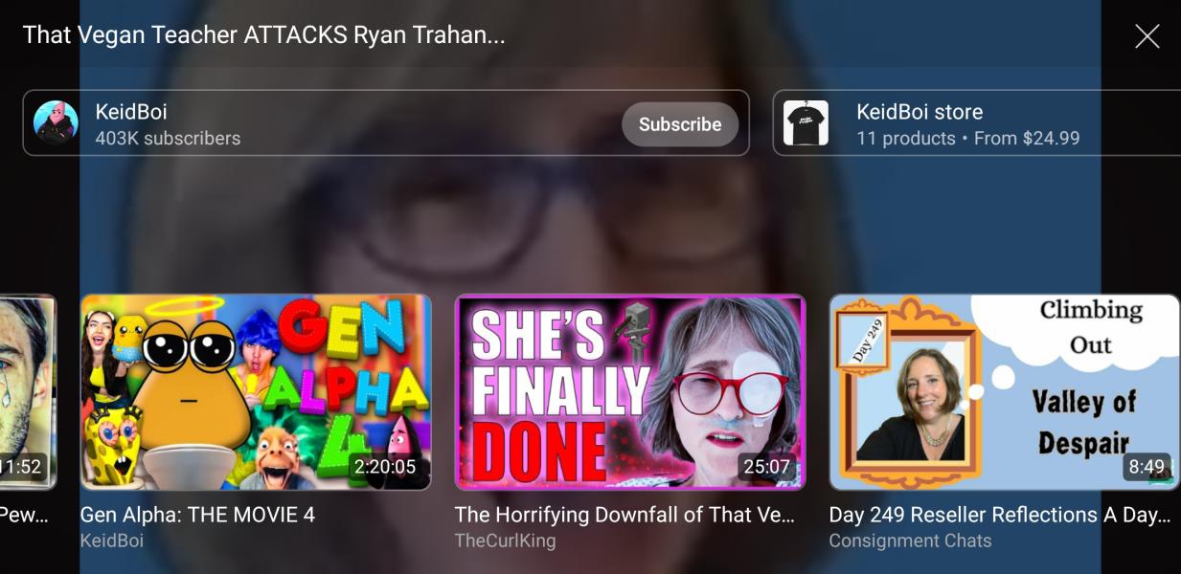This screenshot has height=574, width=1181.
Task: Play 'Climbing Out Valley of Despair' thumbnail
Action: pyautogui.click(x=1005, y=392)
